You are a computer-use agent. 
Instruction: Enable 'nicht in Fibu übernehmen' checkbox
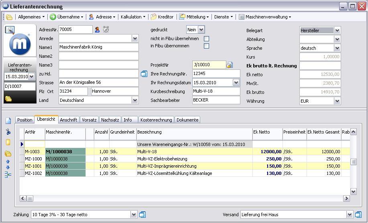[206, 39]
